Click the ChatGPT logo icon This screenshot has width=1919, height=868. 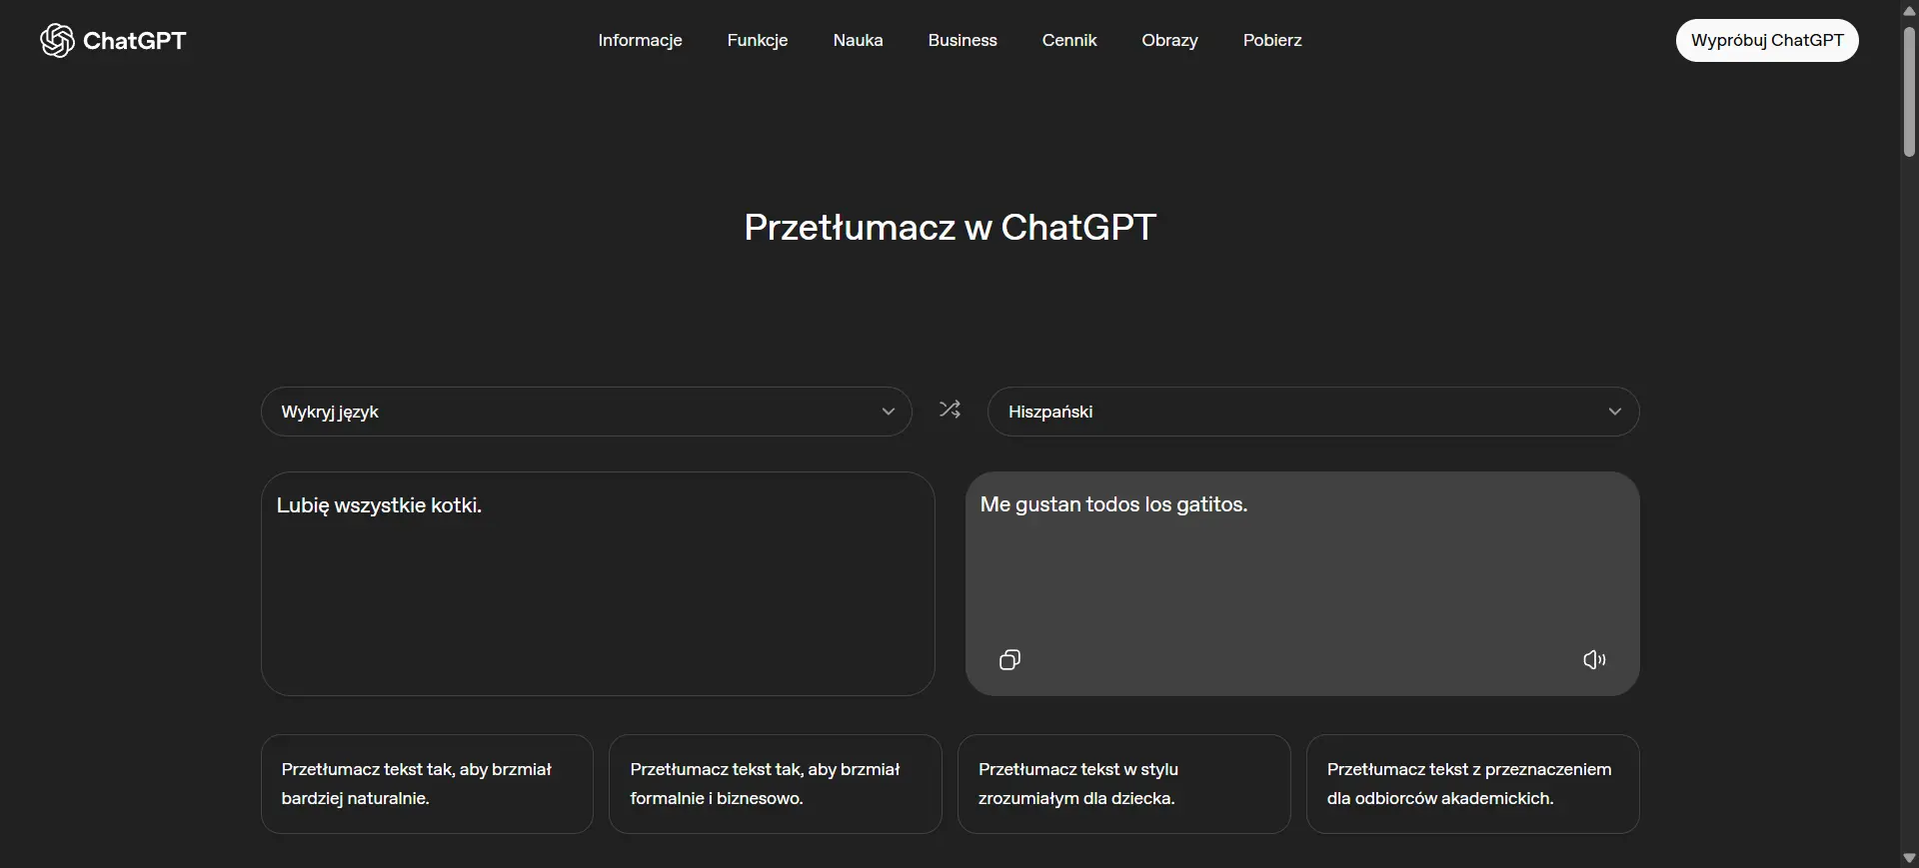[x=57, y=40]
